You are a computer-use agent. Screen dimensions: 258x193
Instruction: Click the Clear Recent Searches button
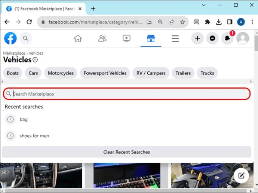click(x=126, y=152)
